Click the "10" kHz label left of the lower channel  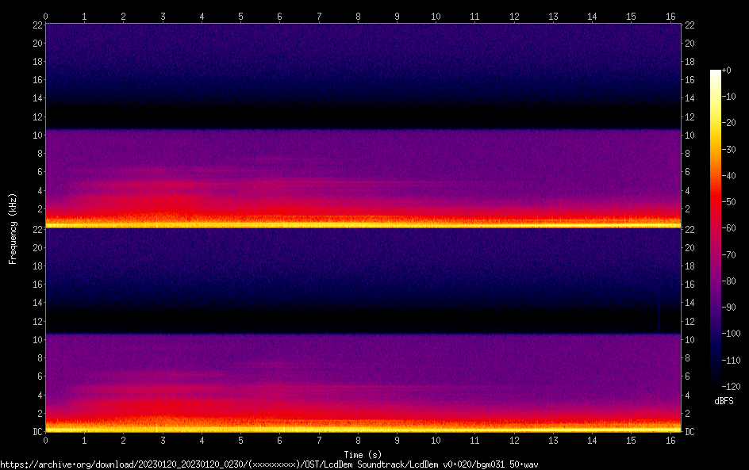point(36,339)
